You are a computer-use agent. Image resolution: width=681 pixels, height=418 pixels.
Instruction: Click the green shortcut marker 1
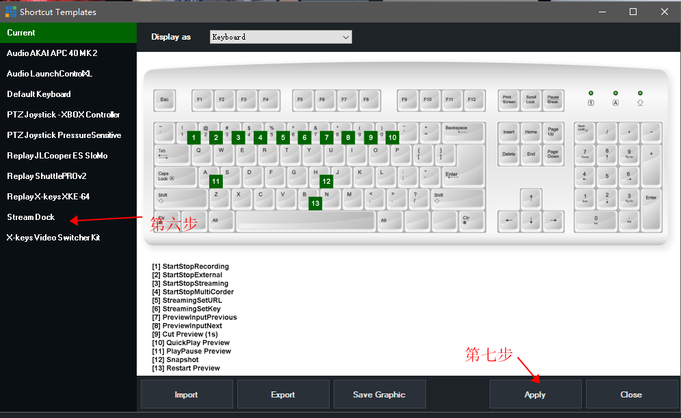tap(193, 137)
